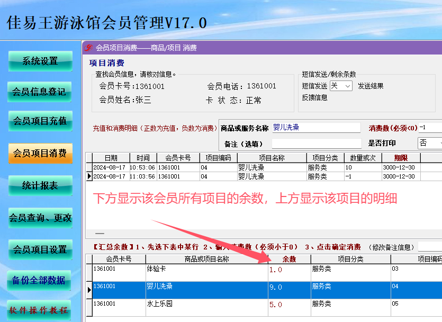Click the upper table 项目编码 column header
Image resolution: width=442 pixels, height=322 pixels.
(x=219, y=158)
